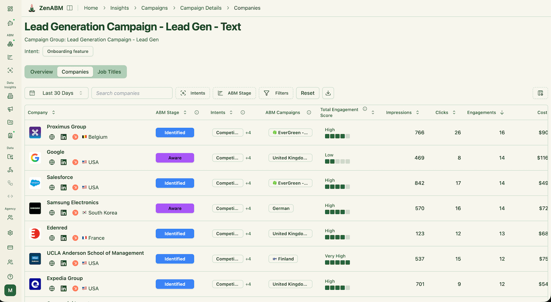Click the Onboarding feature intent tag

[68, 51]
